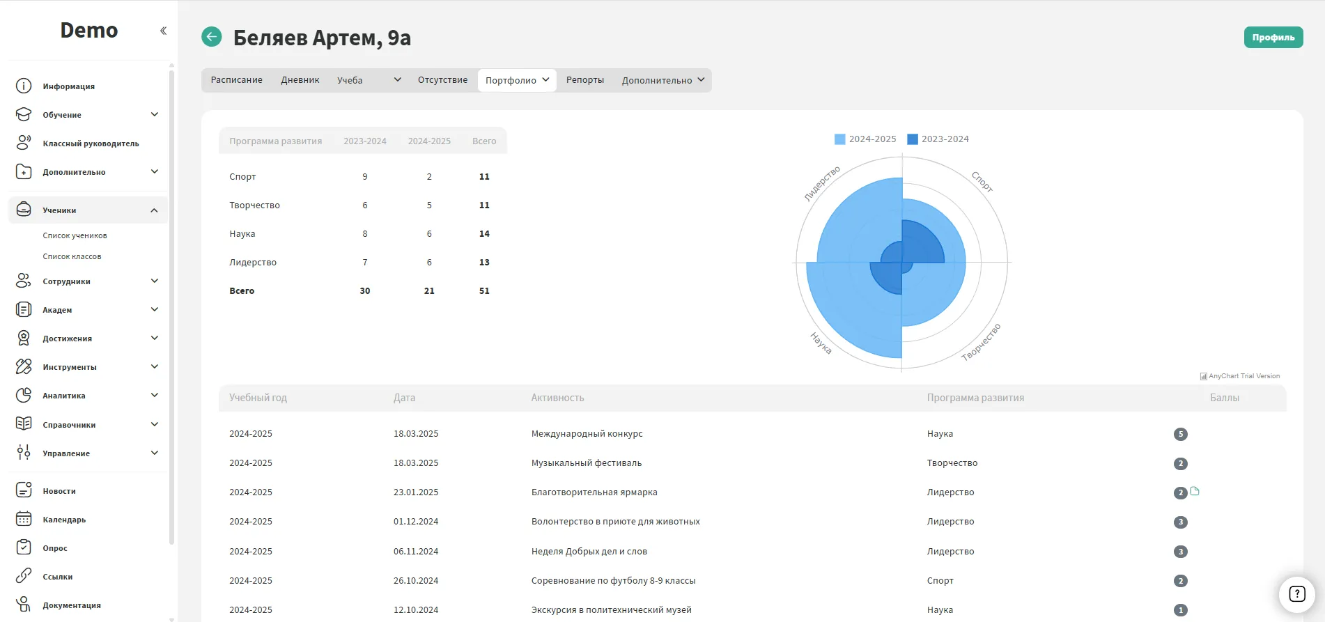Toggle the 2023-2024 legend series
1325x622 pixels.
click(x=938, y=139)
